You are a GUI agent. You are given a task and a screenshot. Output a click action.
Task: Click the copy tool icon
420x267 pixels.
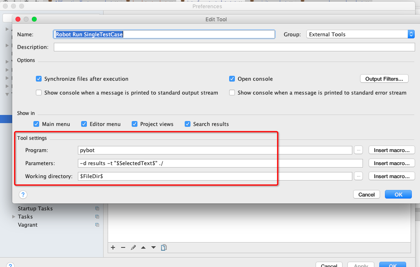click(164, 247)
